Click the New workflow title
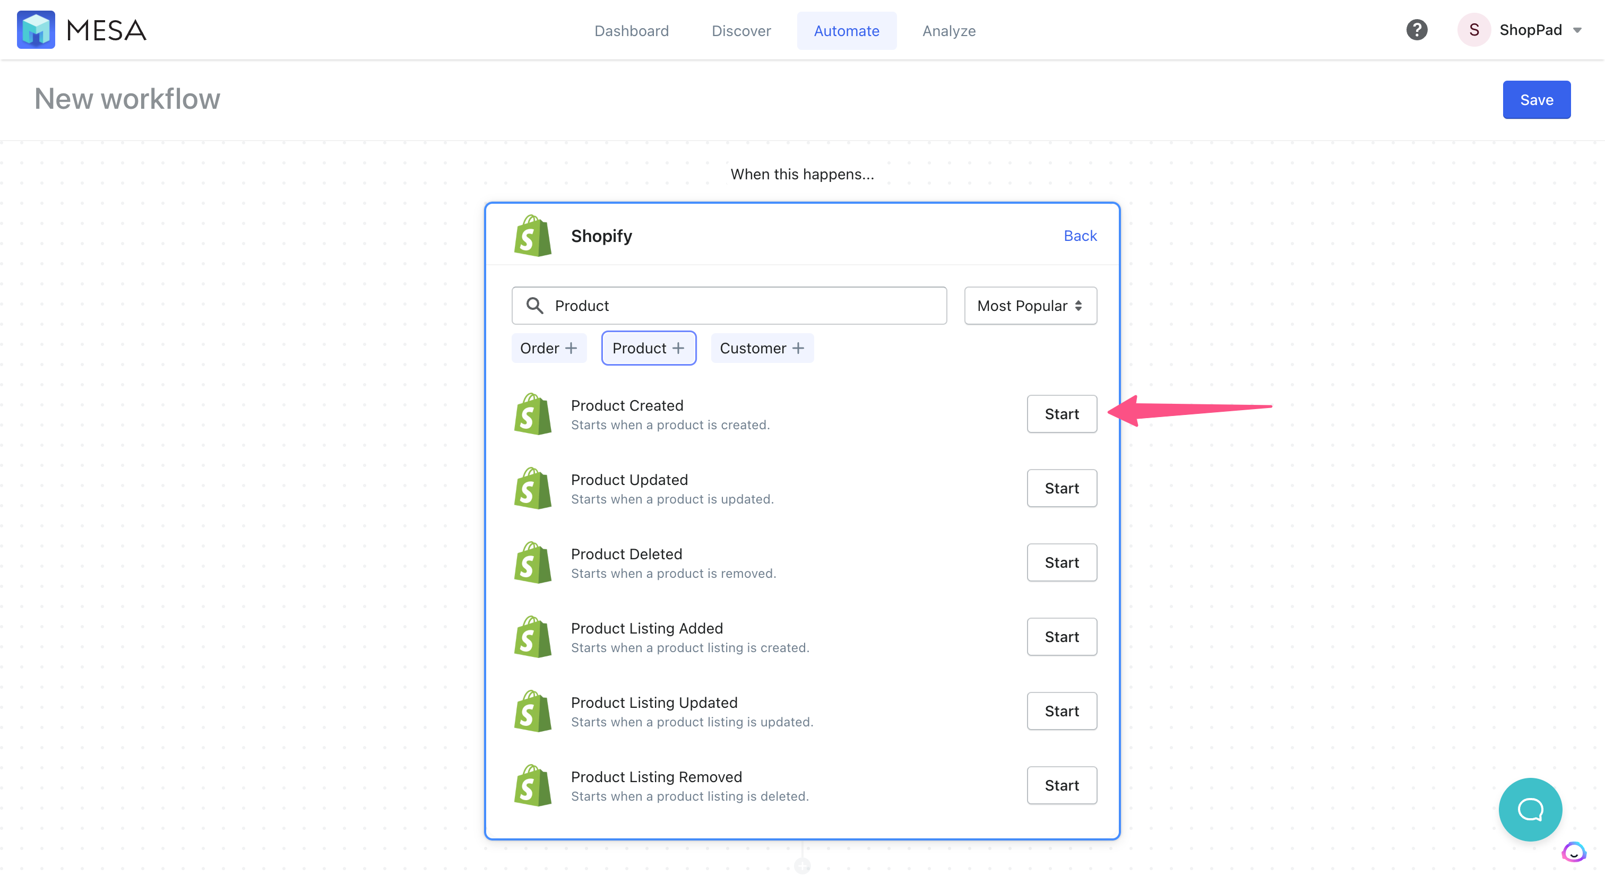 pos(127,99)
